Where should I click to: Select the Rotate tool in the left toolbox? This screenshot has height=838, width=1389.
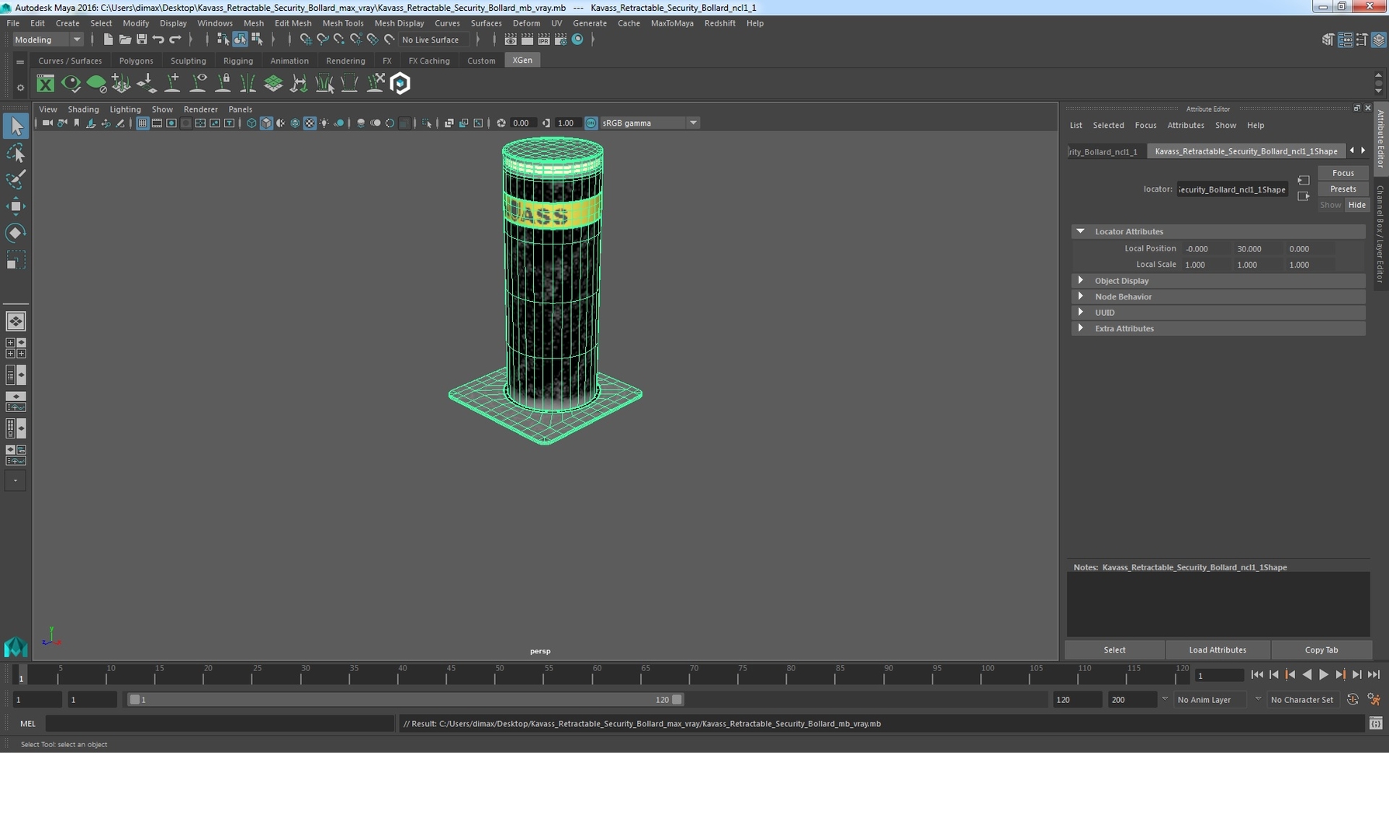coord(15,233)
